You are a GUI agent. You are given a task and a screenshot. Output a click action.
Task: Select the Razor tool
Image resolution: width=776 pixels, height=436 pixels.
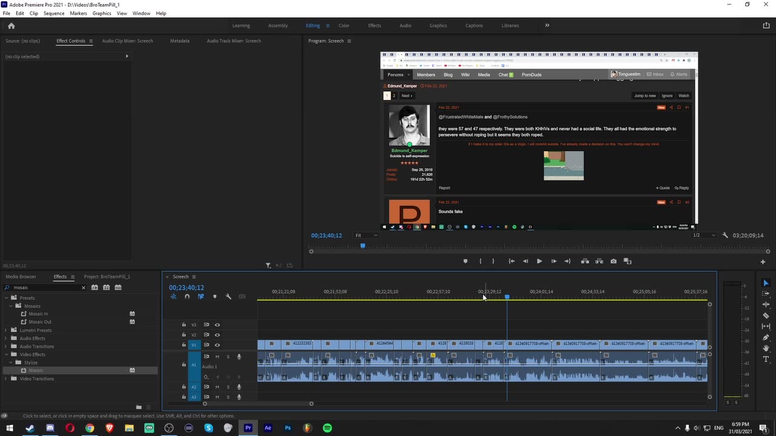(x=766, y=315)
